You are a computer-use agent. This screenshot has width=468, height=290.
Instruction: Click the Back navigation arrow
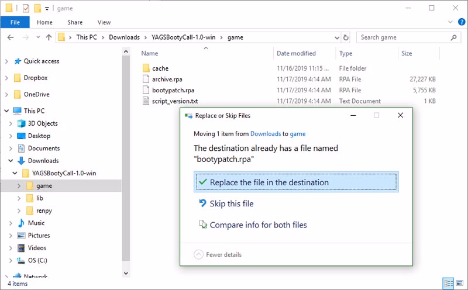11,37
